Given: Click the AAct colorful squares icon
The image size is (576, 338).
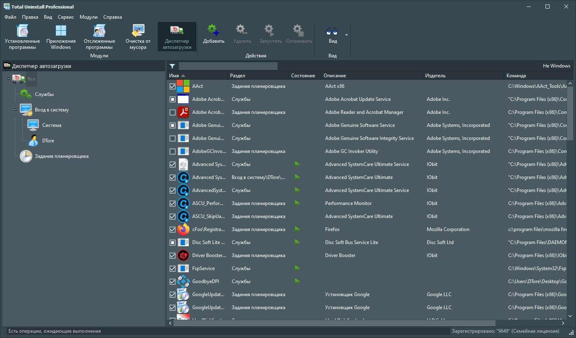Looking at the screenshot, I should tap(183, 86).
